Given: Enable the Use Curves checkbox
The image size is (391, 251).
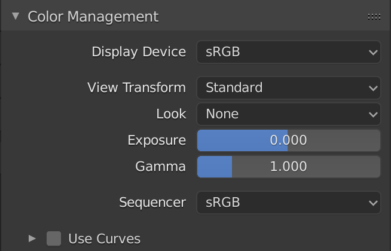Looking at the screenshot, I should click(54, 239).
